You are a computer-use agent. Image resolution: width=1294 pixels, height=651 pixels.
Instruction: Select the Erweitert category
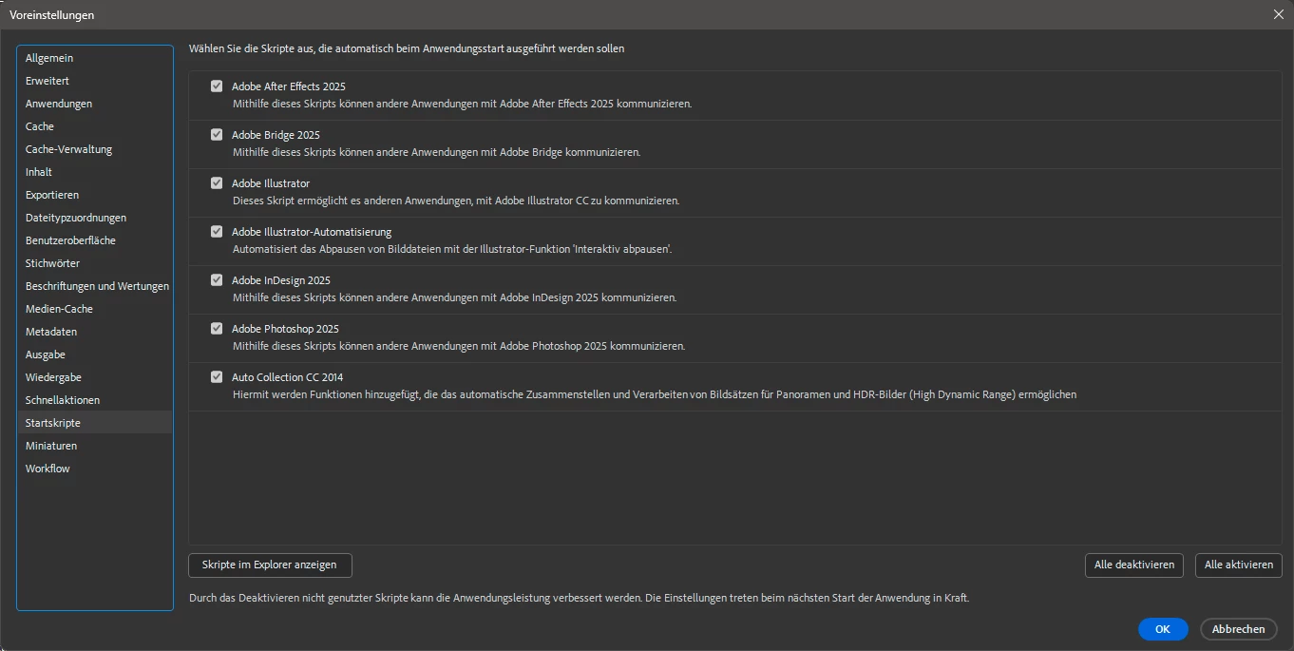point(95,81)
